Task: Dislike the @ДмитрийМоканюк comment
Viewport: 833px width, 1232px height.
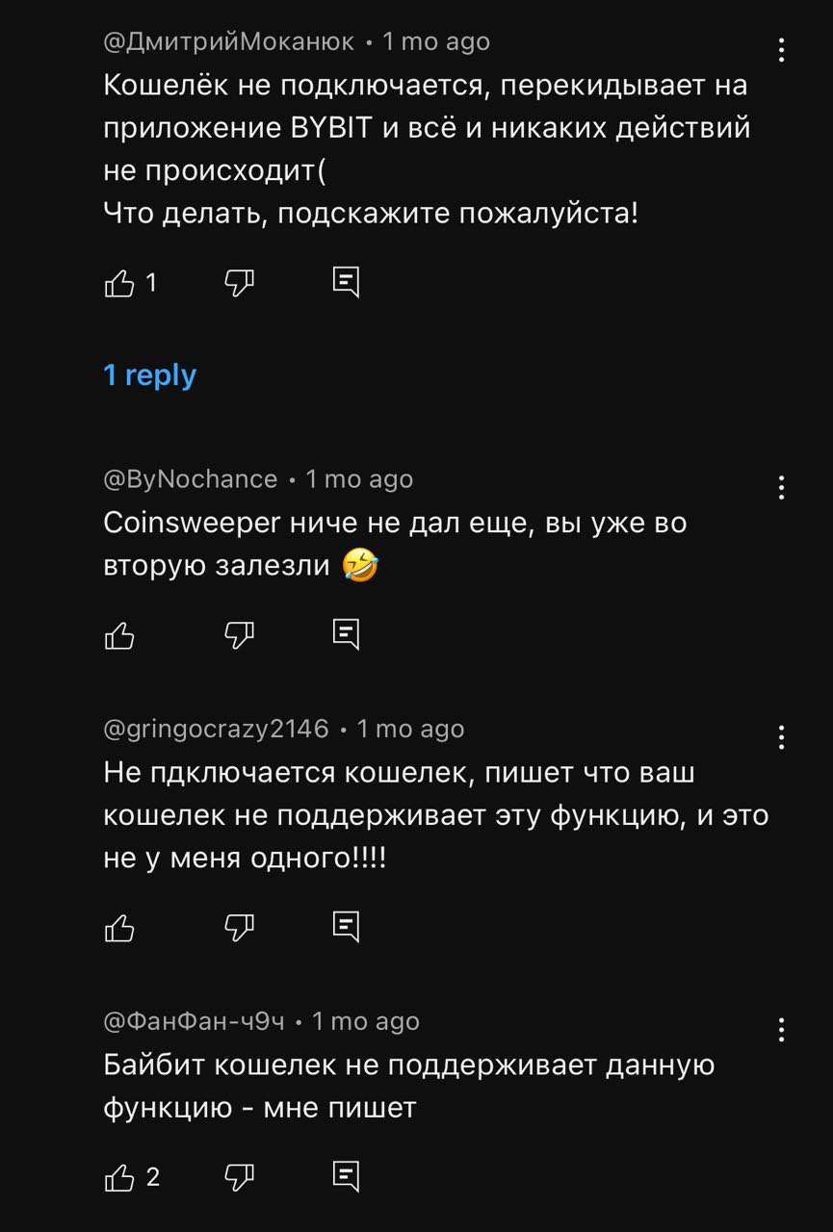Action: [x=239, y=282]
